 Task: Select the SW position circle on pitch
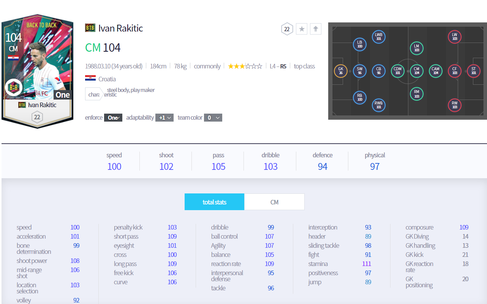coord(359,71)
